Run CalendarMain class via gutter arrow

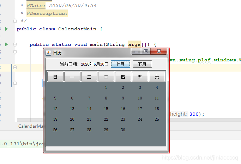click(6, 29)
